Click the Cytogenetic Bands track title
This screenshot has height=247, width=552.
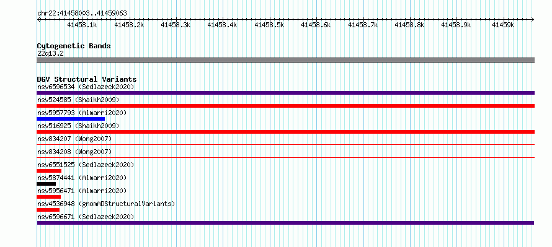pyautogui.click(x=74, y=46)
